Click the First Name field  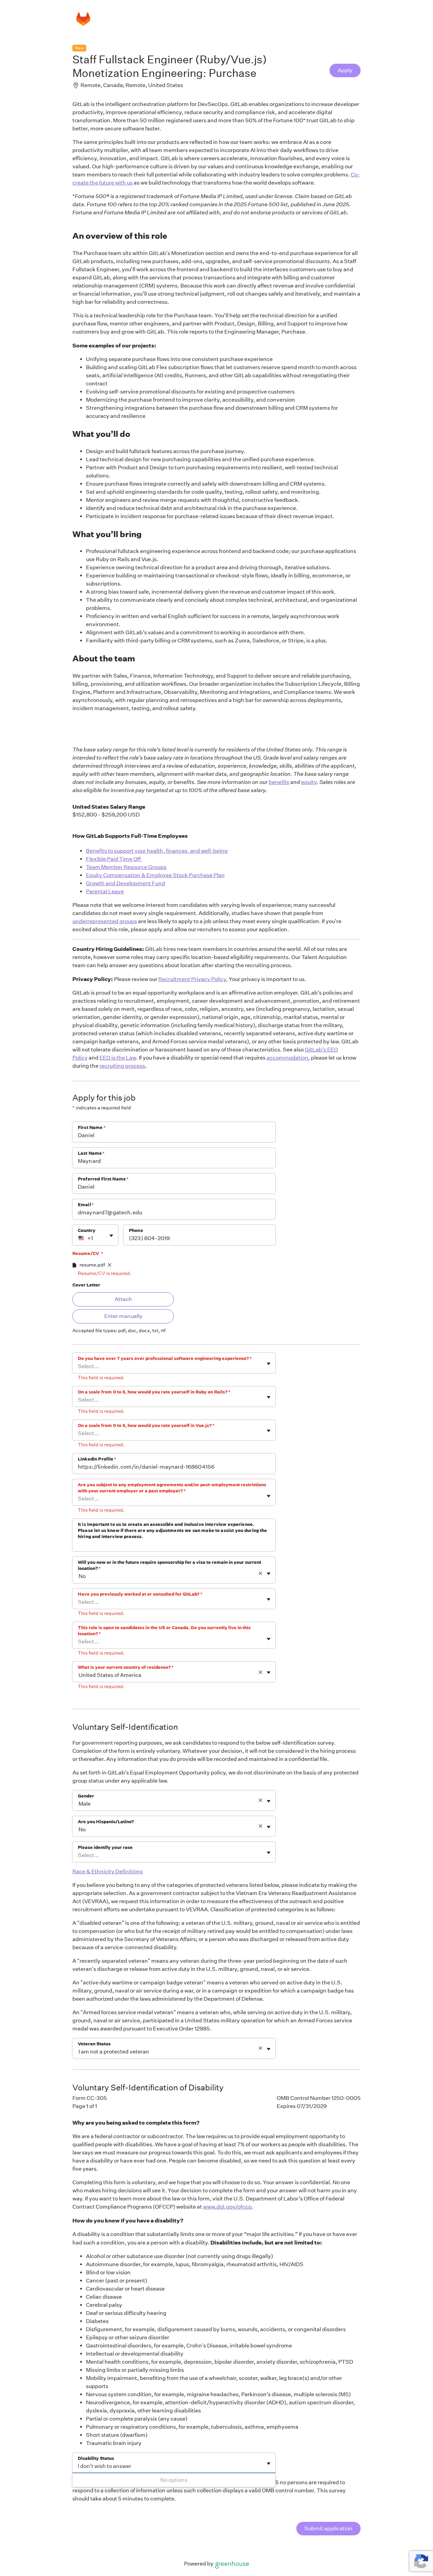pyautogui.click(x=174, y=1132)
